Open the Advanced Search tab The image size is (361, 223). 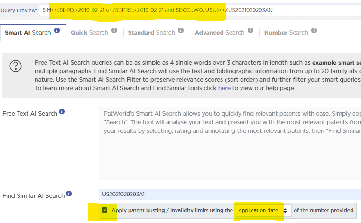point(220,33)
